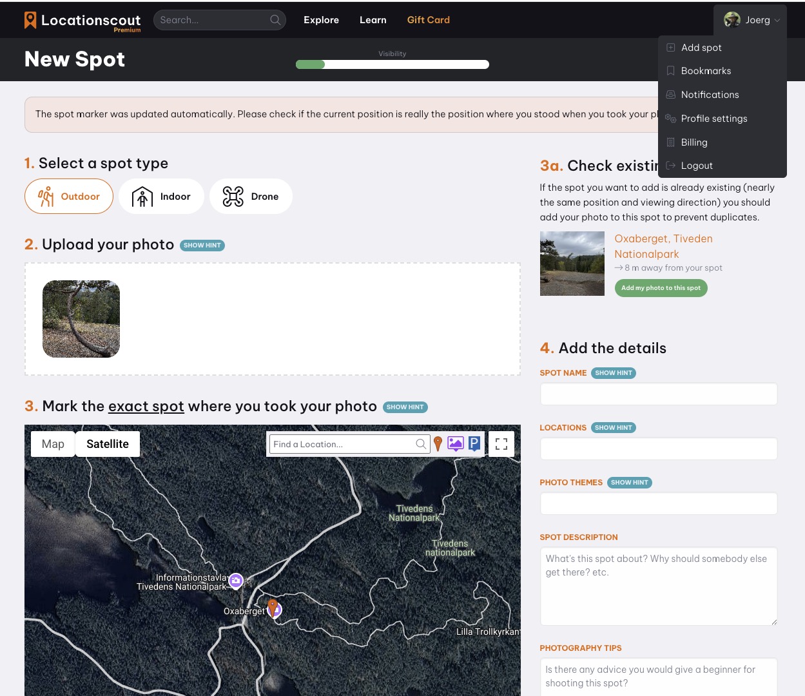Click the Bookmarks ribbon icon
Viewport: 805px width, 696px height.
click(x=670, y=71)
